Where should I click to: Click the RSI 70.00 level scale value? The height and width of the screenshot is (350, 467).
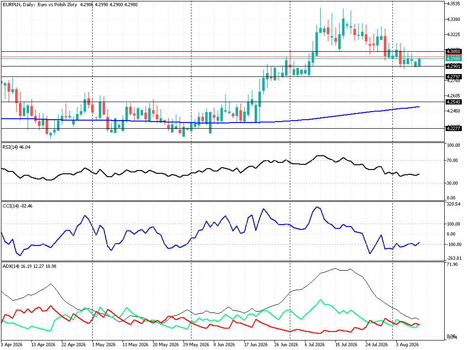pos(452,161)
